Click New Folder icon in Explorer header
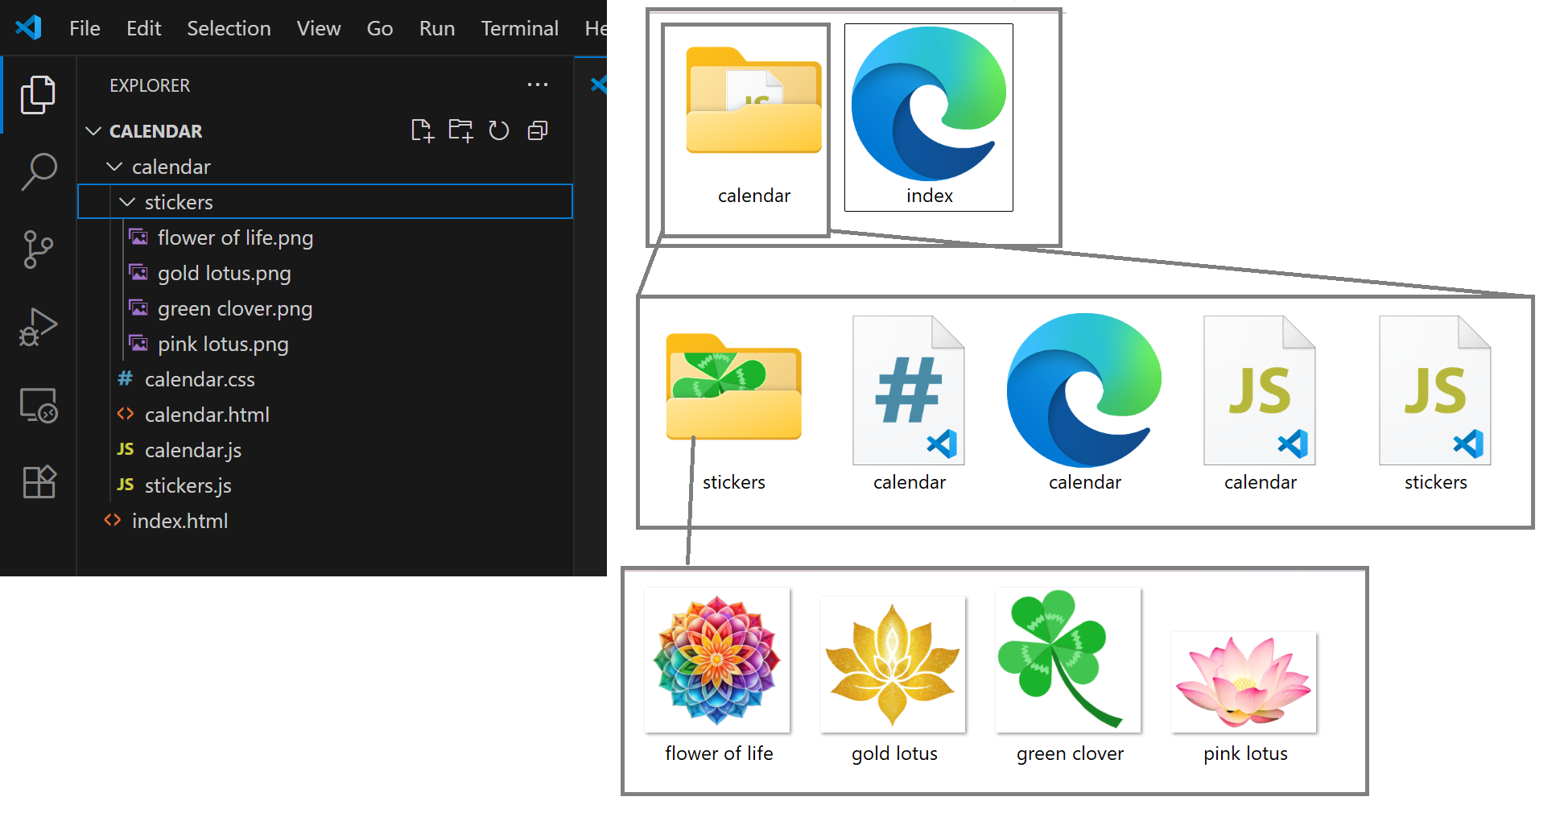This screenshot has height=838, width=1568. coord(460,130)
